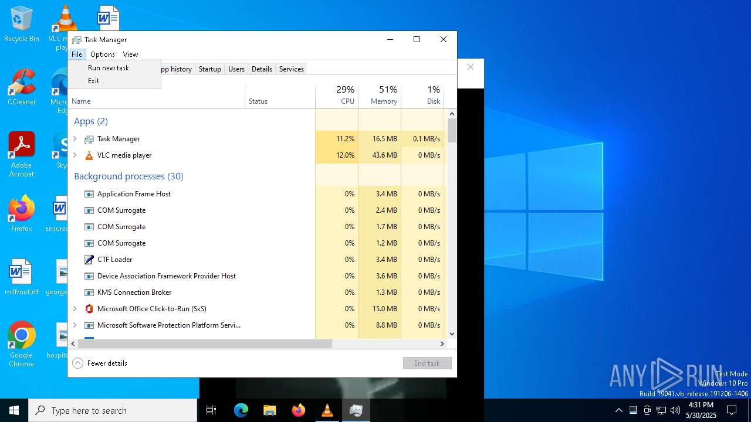Click the Task Manager 11.2% CPU cell
Screen dimensions: 751x422
pyautogui.click(x=337, y=139)
